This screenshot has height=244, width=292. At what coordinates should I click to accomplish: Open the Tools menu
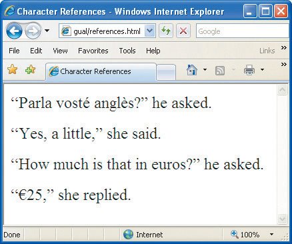(x=127, y=51)
